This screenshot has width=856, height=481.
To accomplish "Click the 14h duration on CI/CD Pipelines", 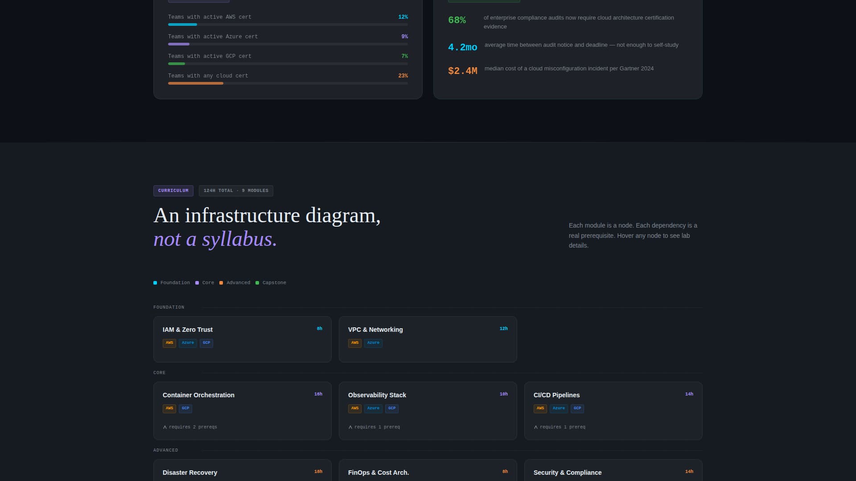I will (x=689, y=394).
